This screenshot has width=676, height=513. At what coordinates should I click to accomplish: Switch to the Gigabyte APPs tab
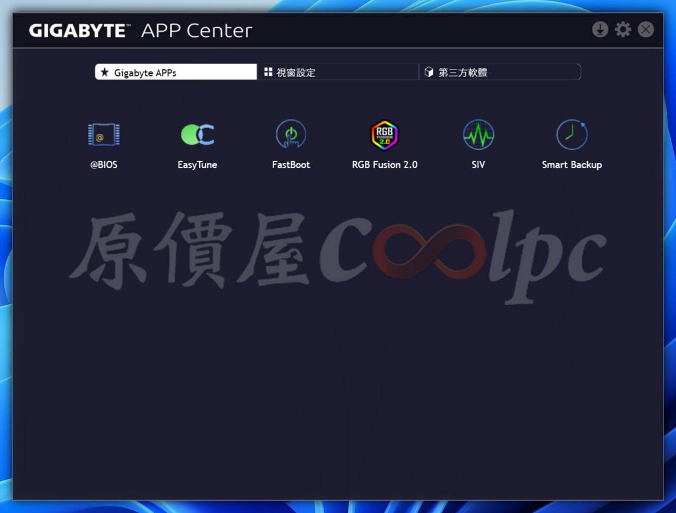click(x=176, y=72)
